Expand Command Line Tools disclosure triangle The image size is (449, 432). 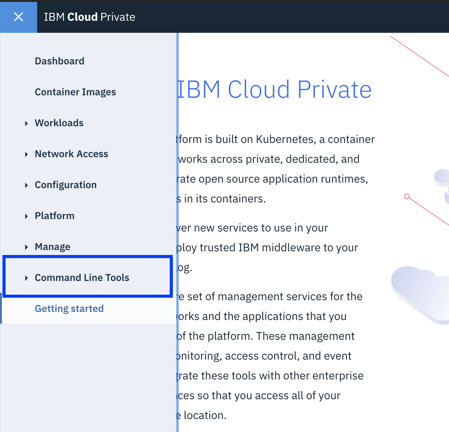(27, 278)
